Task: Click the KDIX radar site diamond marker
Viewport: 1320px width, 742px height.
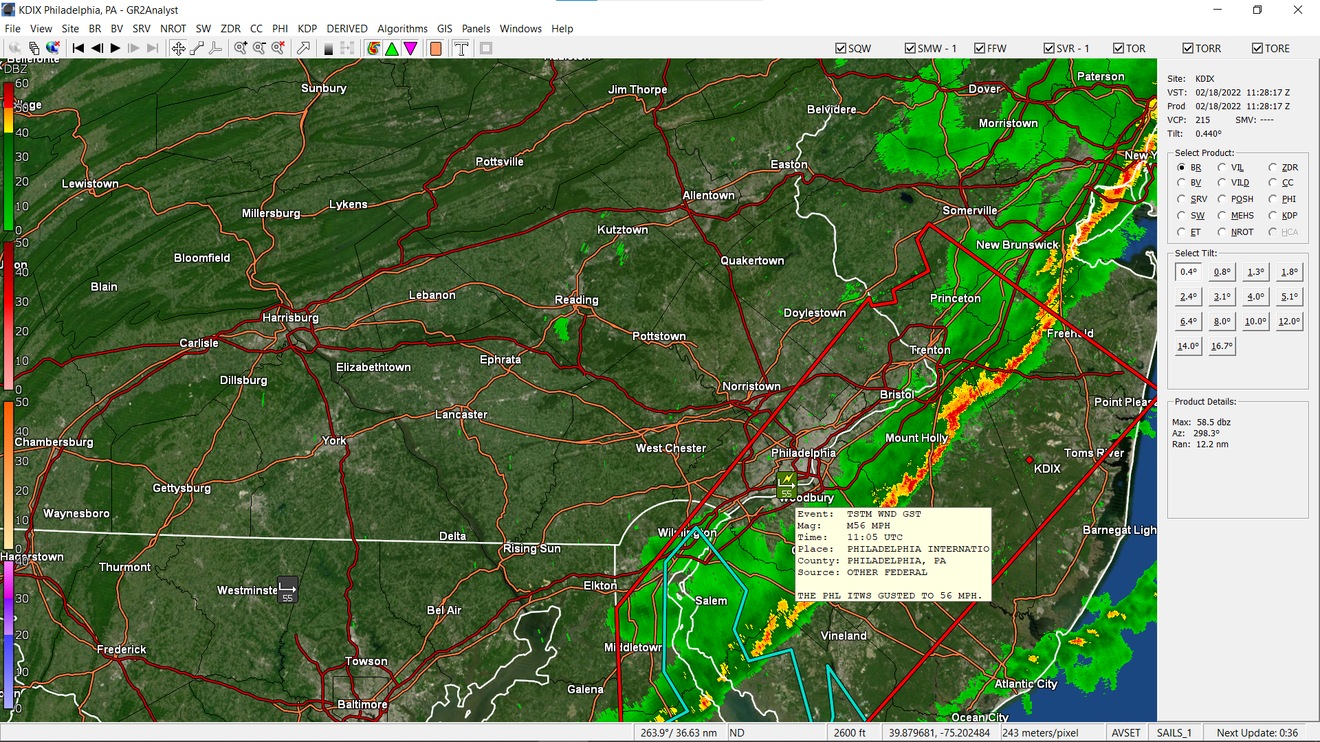Action: 1029,460
